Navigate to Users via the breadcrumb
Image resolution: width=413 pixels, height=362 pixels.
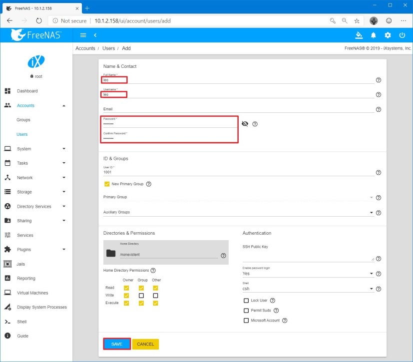click(108, 48)
